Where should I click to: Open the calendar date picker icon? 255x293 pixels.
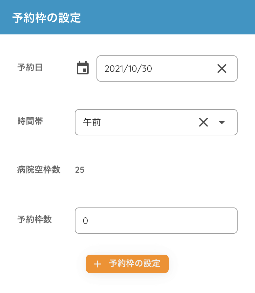point(83,68)
